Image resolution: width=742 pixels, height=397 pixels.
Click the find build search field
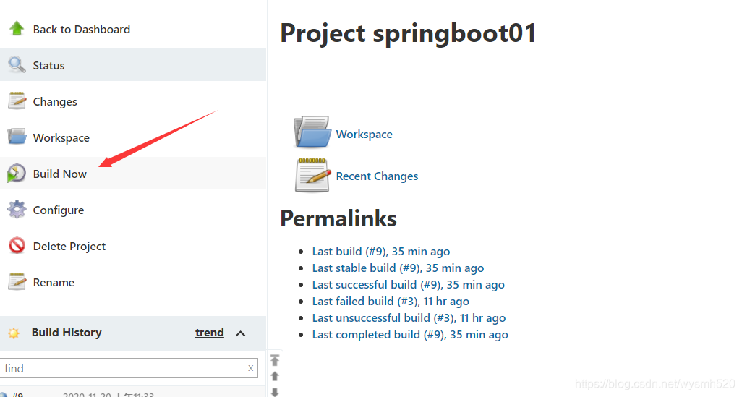coord(124,368)
